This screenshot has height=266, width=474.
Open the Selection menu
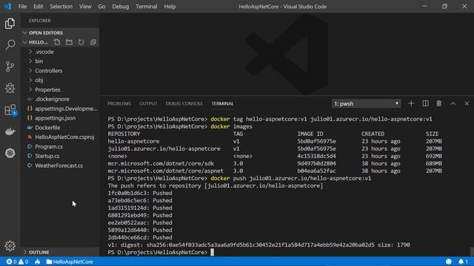(61, 7)
